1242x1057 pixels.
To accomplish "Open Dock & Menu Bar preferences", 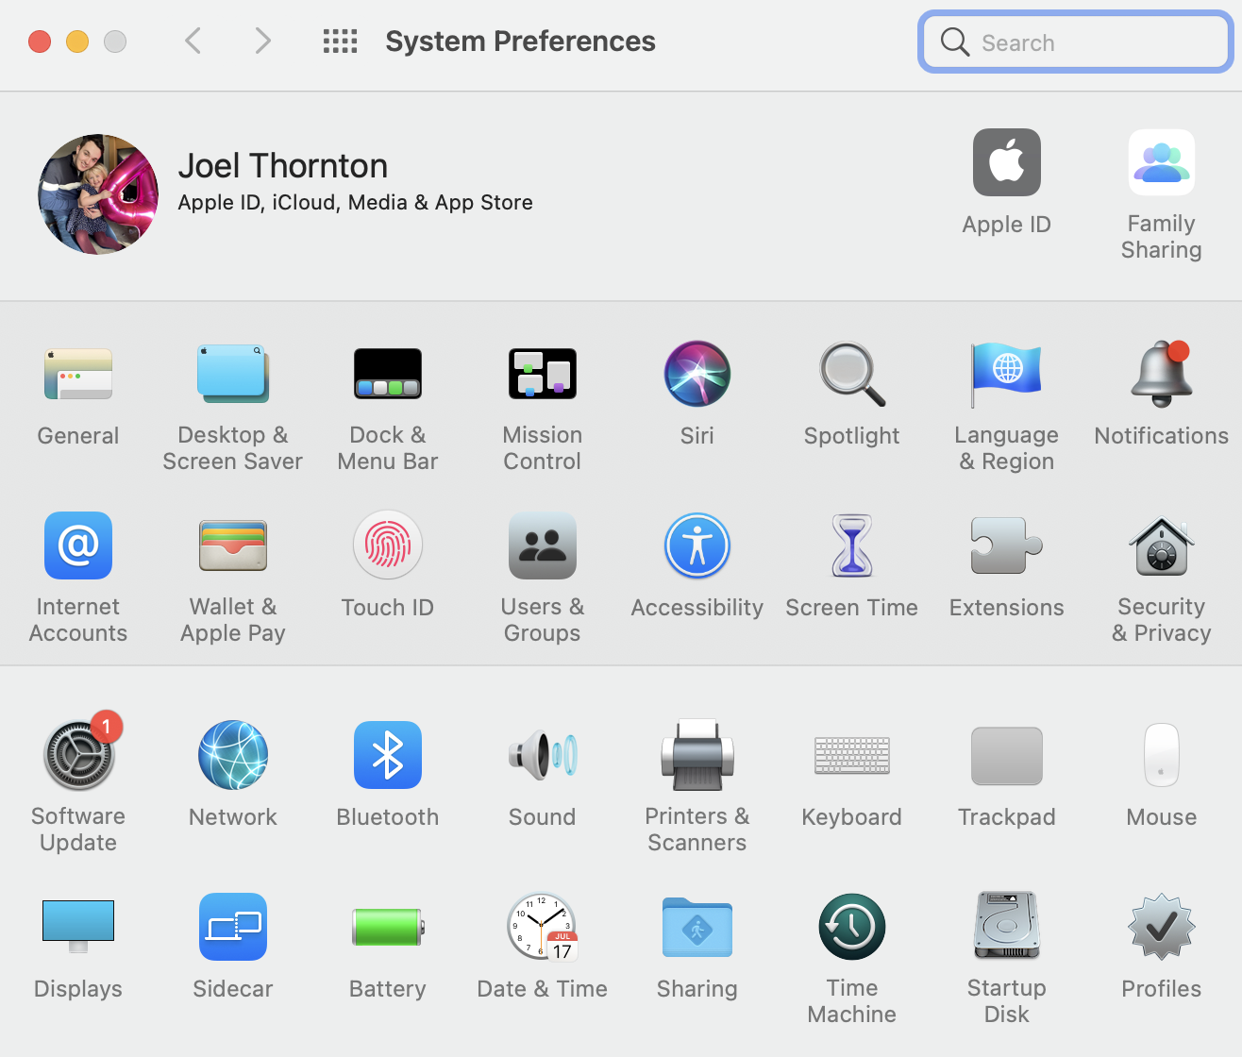I will [x=388, y=374].
